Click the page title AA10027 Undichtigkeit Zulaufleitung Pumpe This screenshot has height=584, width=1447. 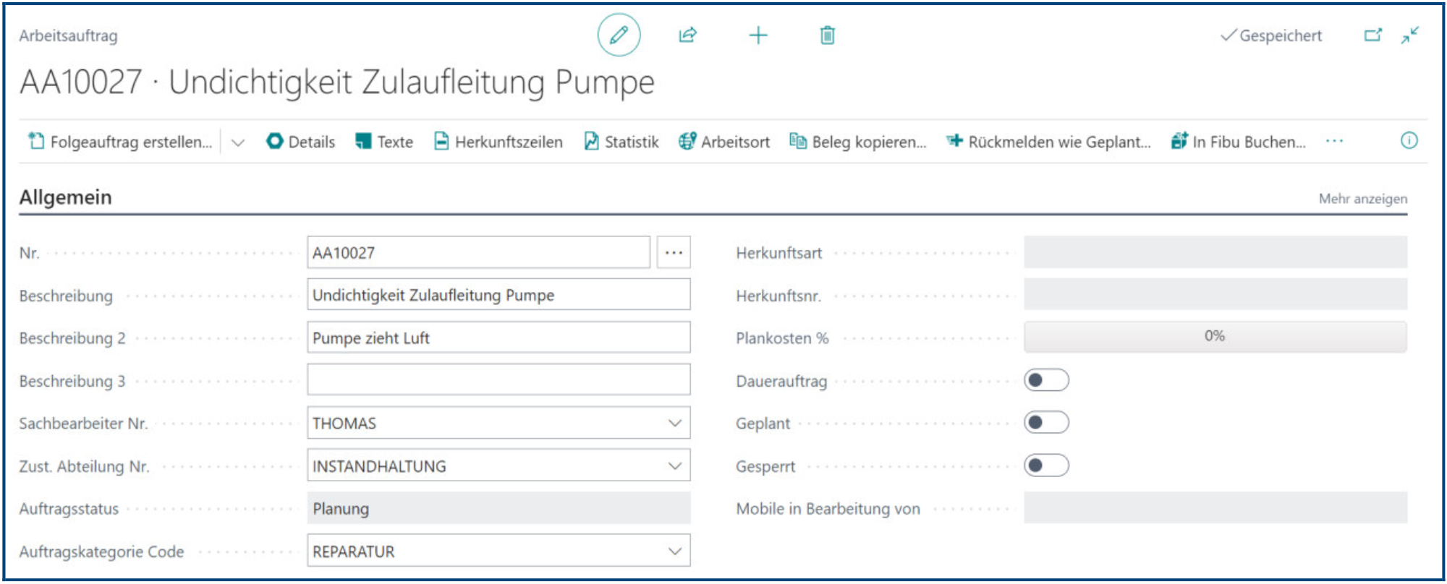[337, 82]
